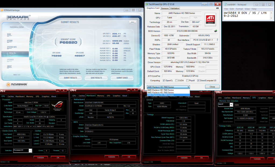Click the P66820 3DMark score
The height and width of the screenshot is (167, 275).
[x=68, y=42]
